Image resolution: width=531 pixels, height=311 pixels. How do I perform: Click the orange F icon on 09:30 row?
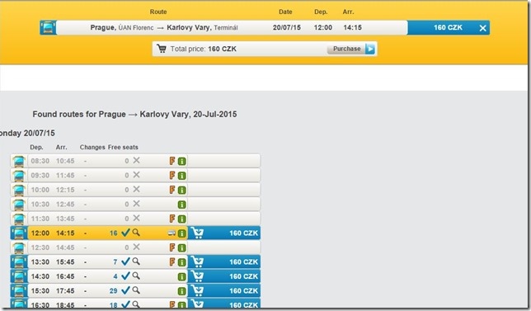[x=172, y=176]
